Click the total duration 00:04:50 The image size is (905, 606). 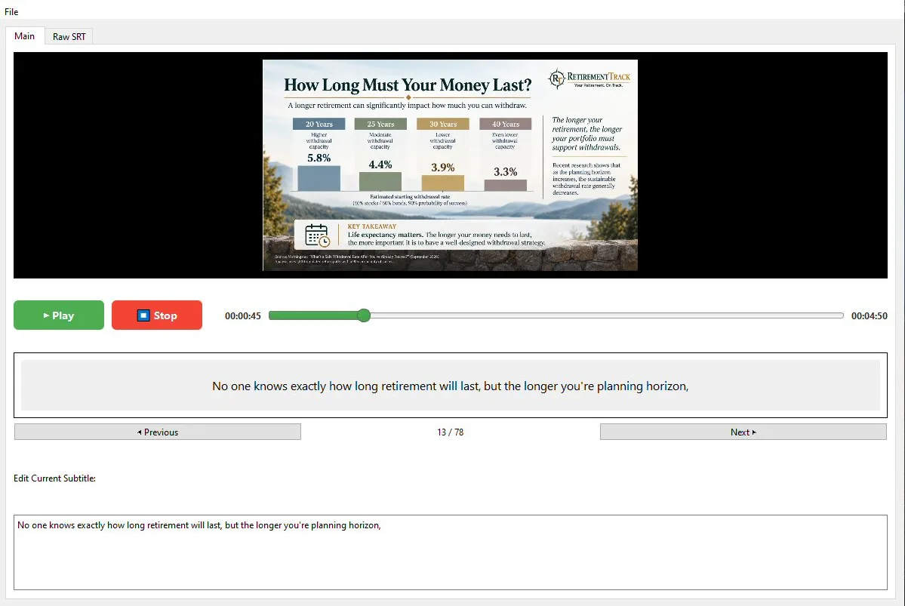coord(870,315)
